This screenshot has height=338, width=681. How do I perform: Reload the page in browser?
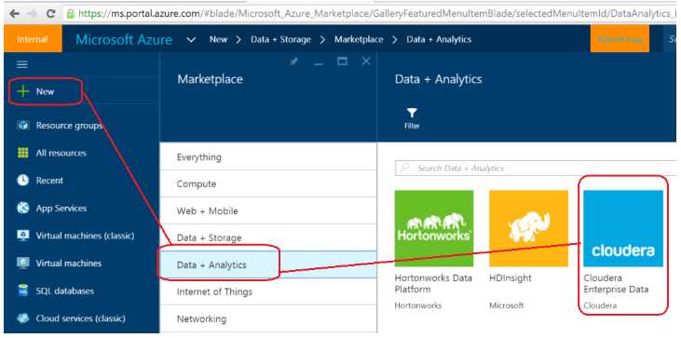[x=51, y=13]
